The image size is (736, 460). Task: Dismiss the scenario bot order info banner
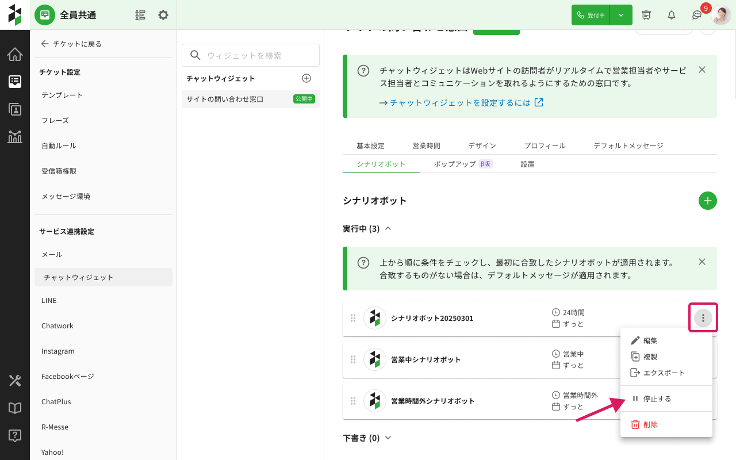pos(701,262)
